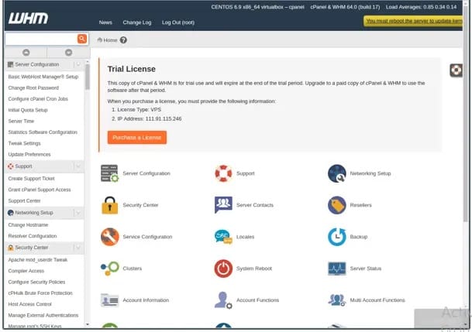The image size is (472, 332).
Task: Open Apache mod_userdir Tweak link
Action: click(x=38, y=259)
